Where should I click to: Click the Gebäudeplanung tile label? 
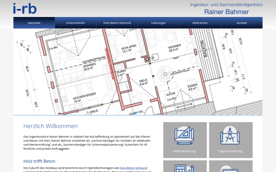pyautogui.click(x=184, y=151)
